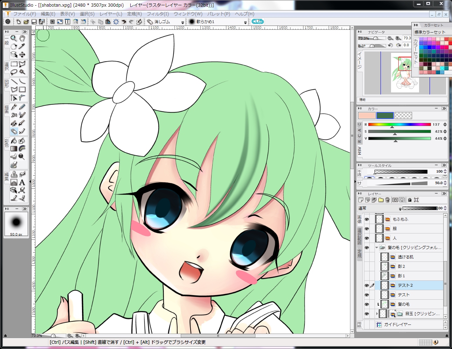Click the lock layer padlock icon
The height and width of the screenshot is (349, 452).
point(410,200)
